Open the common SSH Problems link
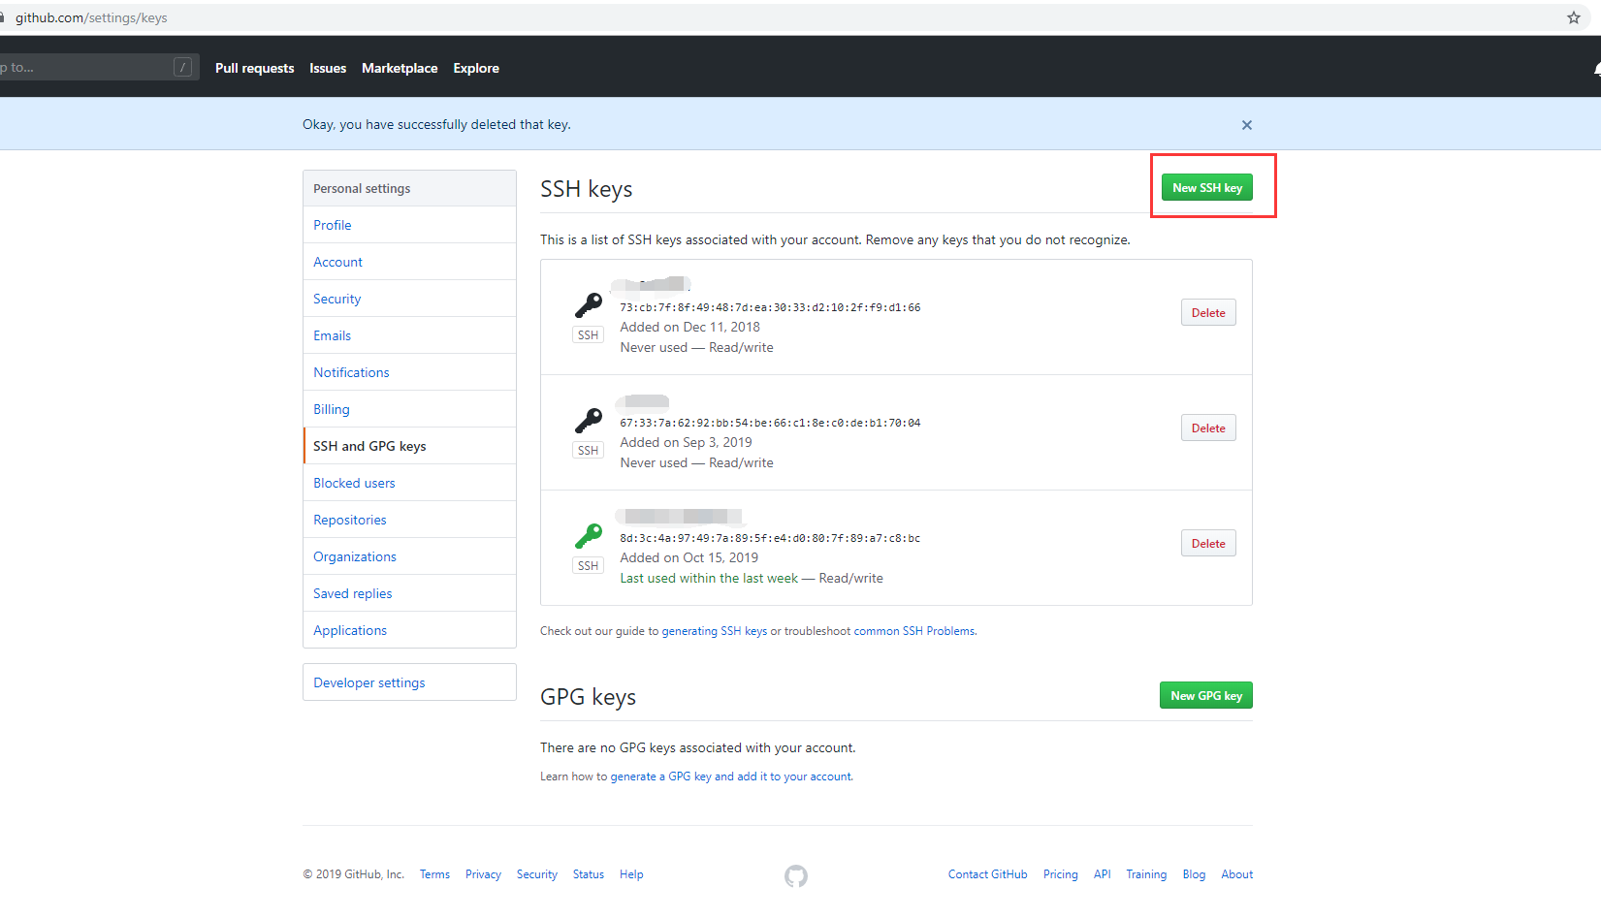The height and width of the screenshot is (919, 1601). (914, 631)
